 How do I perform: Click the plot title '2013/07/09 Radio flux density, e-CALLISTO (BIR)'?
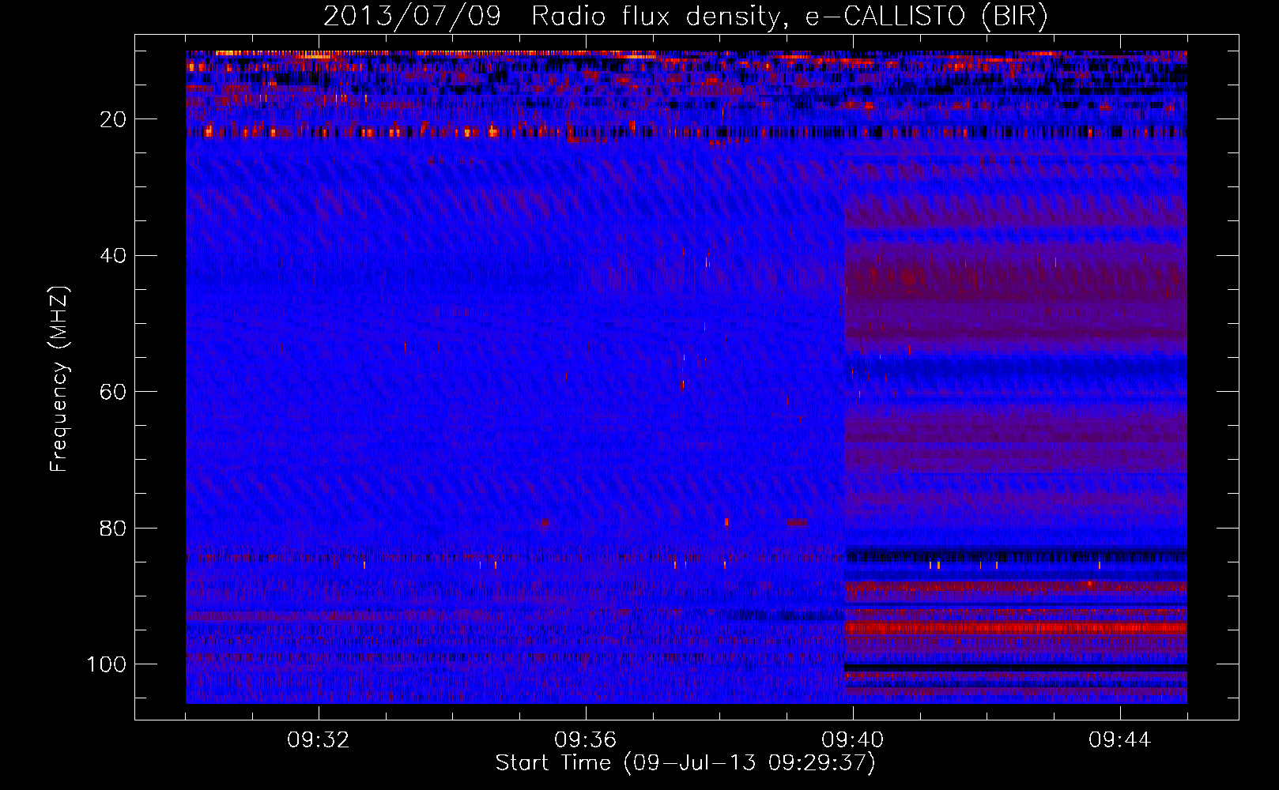pos(685,17)
